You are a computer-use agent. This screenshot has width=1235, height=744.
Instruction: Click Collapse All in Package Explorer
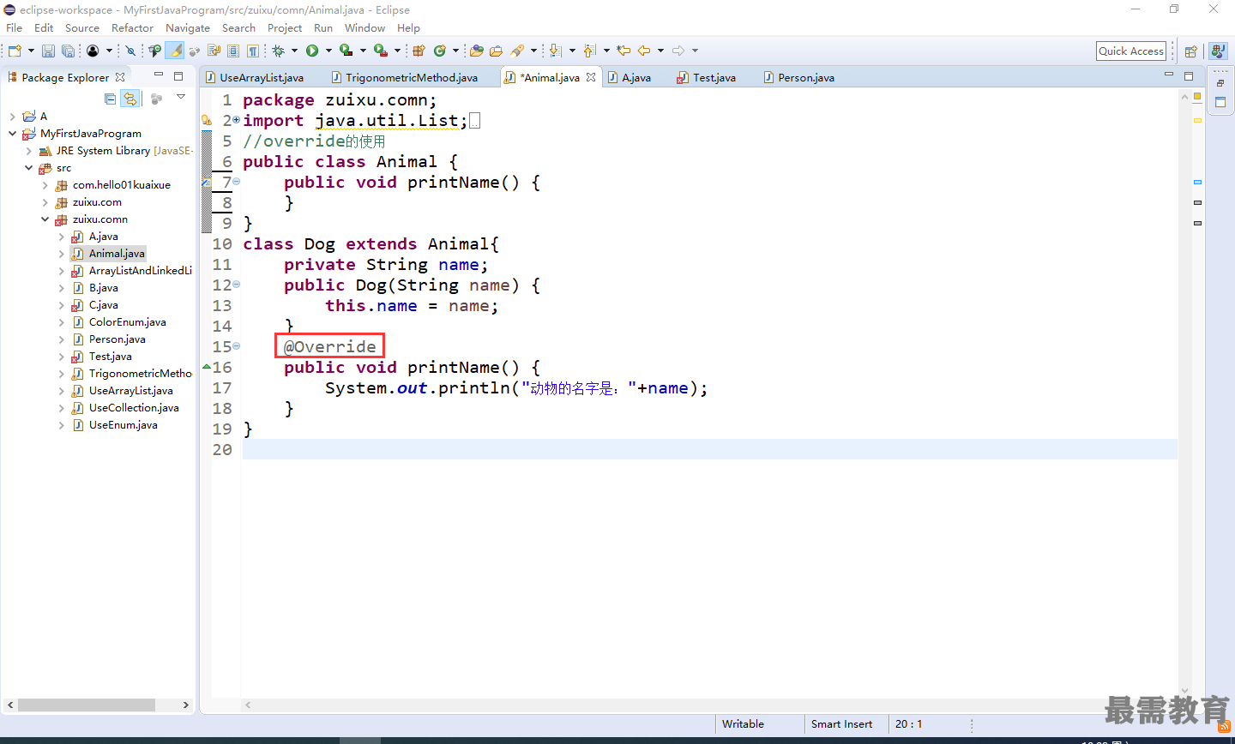coord(110,99)
